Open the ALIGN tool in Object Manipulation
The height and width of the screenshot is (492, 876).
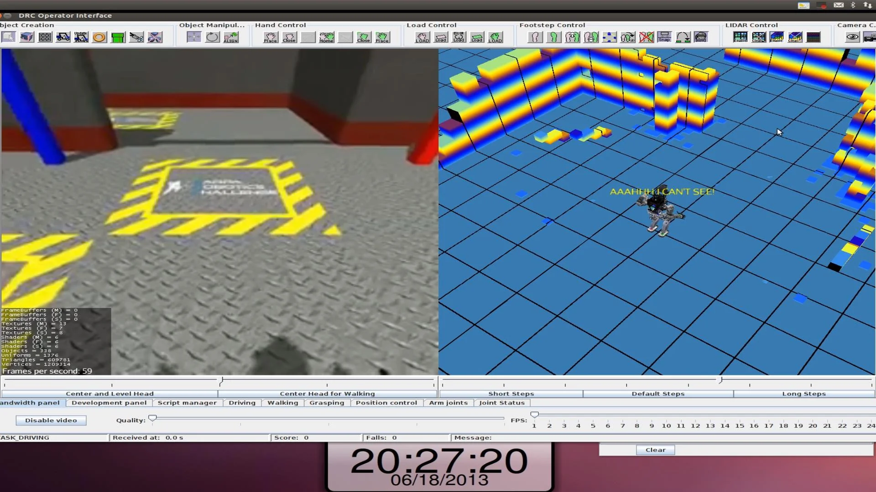pyautogui.click(x=230, y=37)
